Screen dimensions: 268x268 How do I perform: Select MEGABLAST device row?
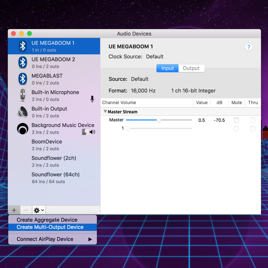tap(54, 79)
